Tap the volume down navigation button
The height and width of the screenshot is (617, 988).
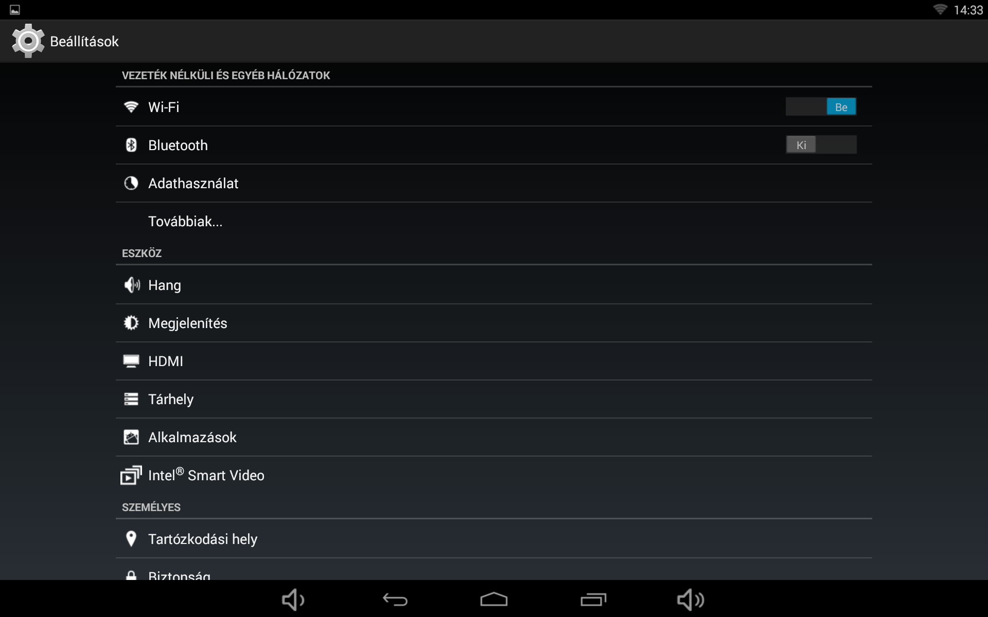[293, 600]
